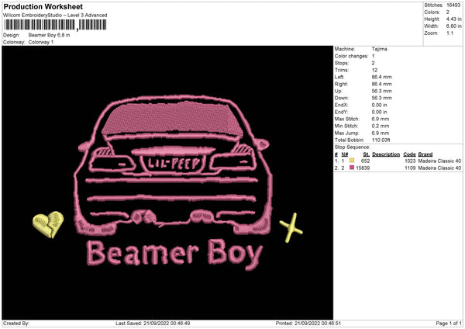Click the height value '4.43 in'

(453, 19)
